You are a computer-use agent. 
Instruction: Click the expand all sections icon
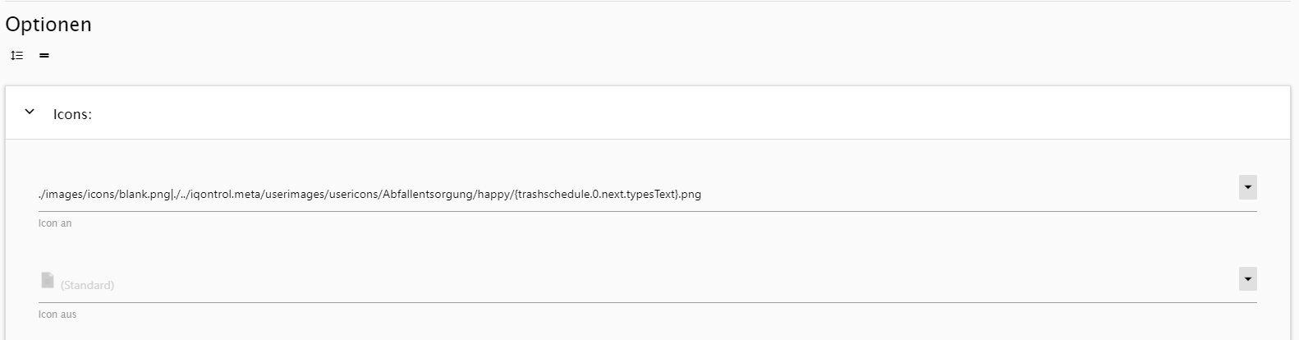(x=16, y=56)
